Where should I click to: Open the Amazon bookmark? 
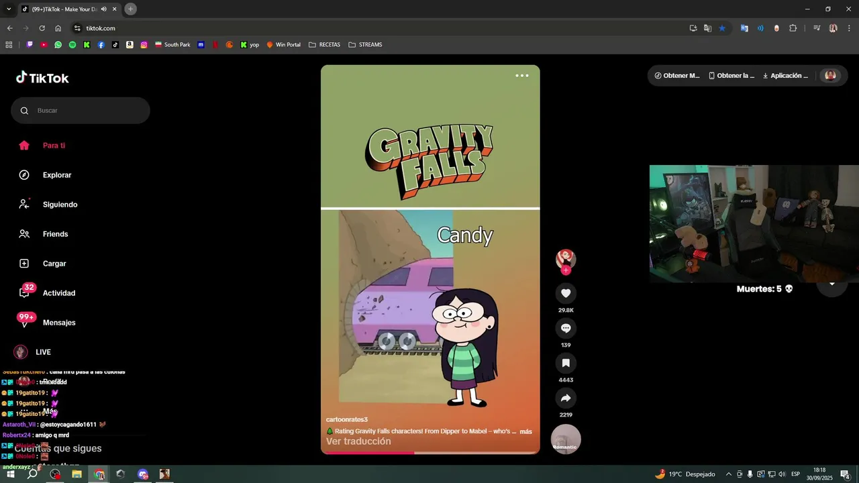click(x=130, y=45)
